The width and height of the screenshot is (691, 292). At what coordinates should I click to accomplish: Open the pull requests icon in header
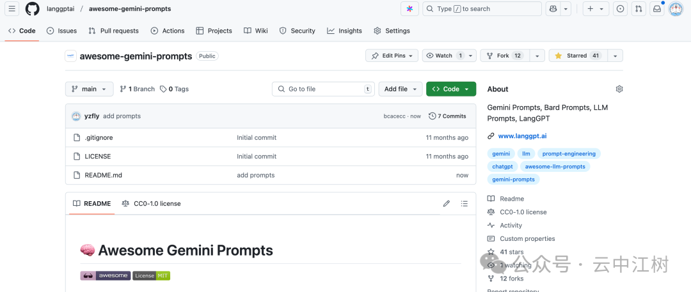coord(639,9)
